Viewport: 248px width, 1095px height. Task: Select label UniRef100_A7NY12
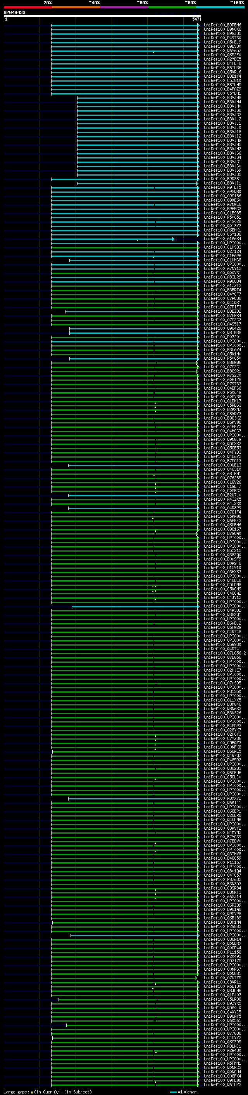pyautogui.click(x=222, y=269)
